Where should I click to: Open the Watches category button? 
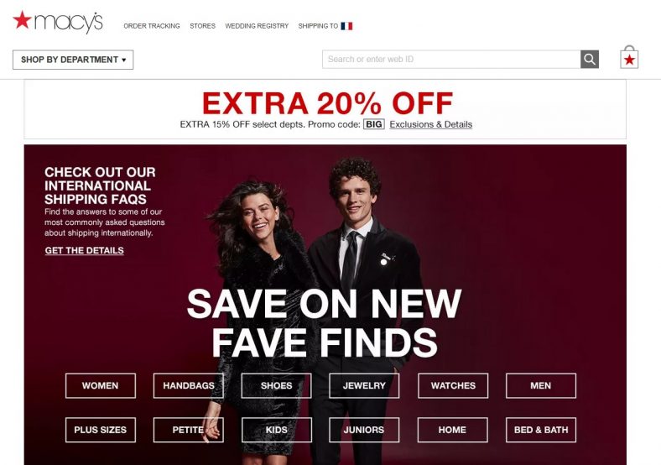(453, 385)
